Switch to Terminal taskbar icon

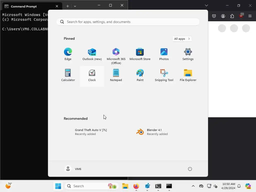click(x=158, y=186)
